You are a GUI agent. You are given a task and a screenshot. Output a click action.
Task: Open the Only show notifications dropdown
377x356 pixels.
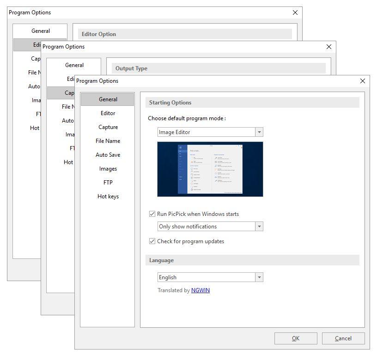(x=259, y=227)
